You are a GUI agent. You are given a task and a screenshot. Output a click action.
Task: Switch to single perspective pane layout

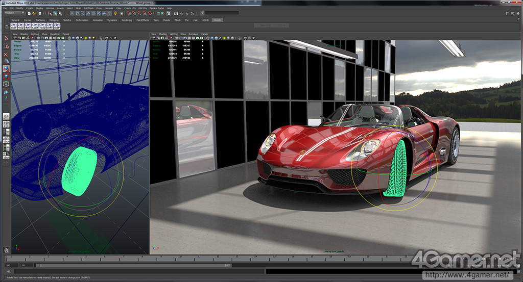tap(6, 116)
